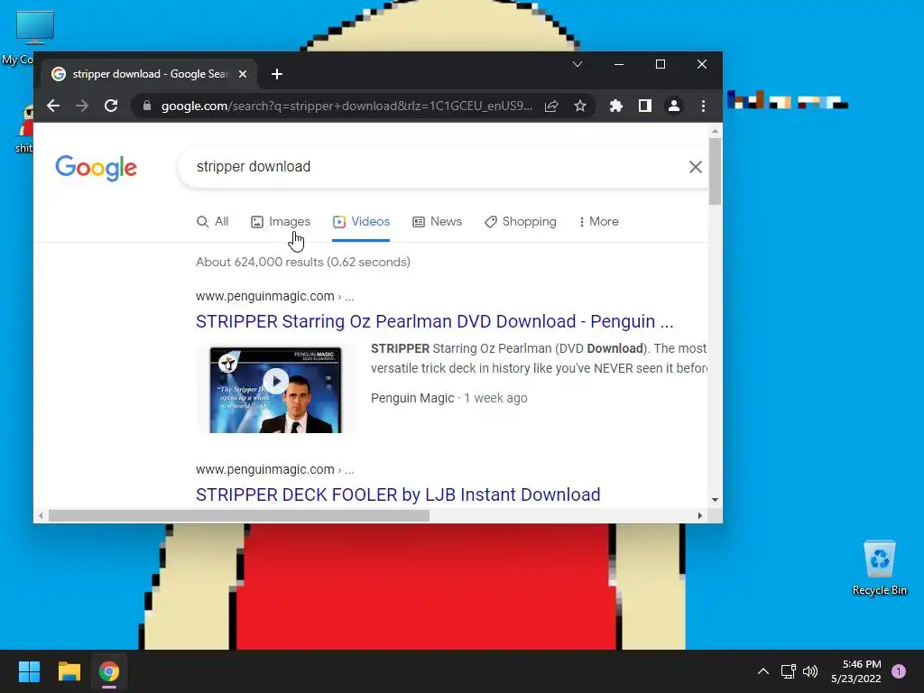Switch to the Images results tab
The image size is (924, 693).
click(281, 222)
